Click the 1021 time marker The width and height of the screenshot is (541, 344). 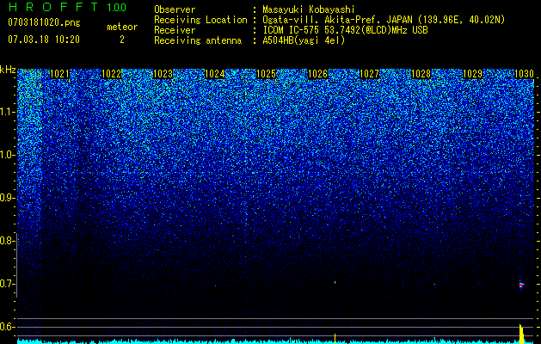coord(59,74)
